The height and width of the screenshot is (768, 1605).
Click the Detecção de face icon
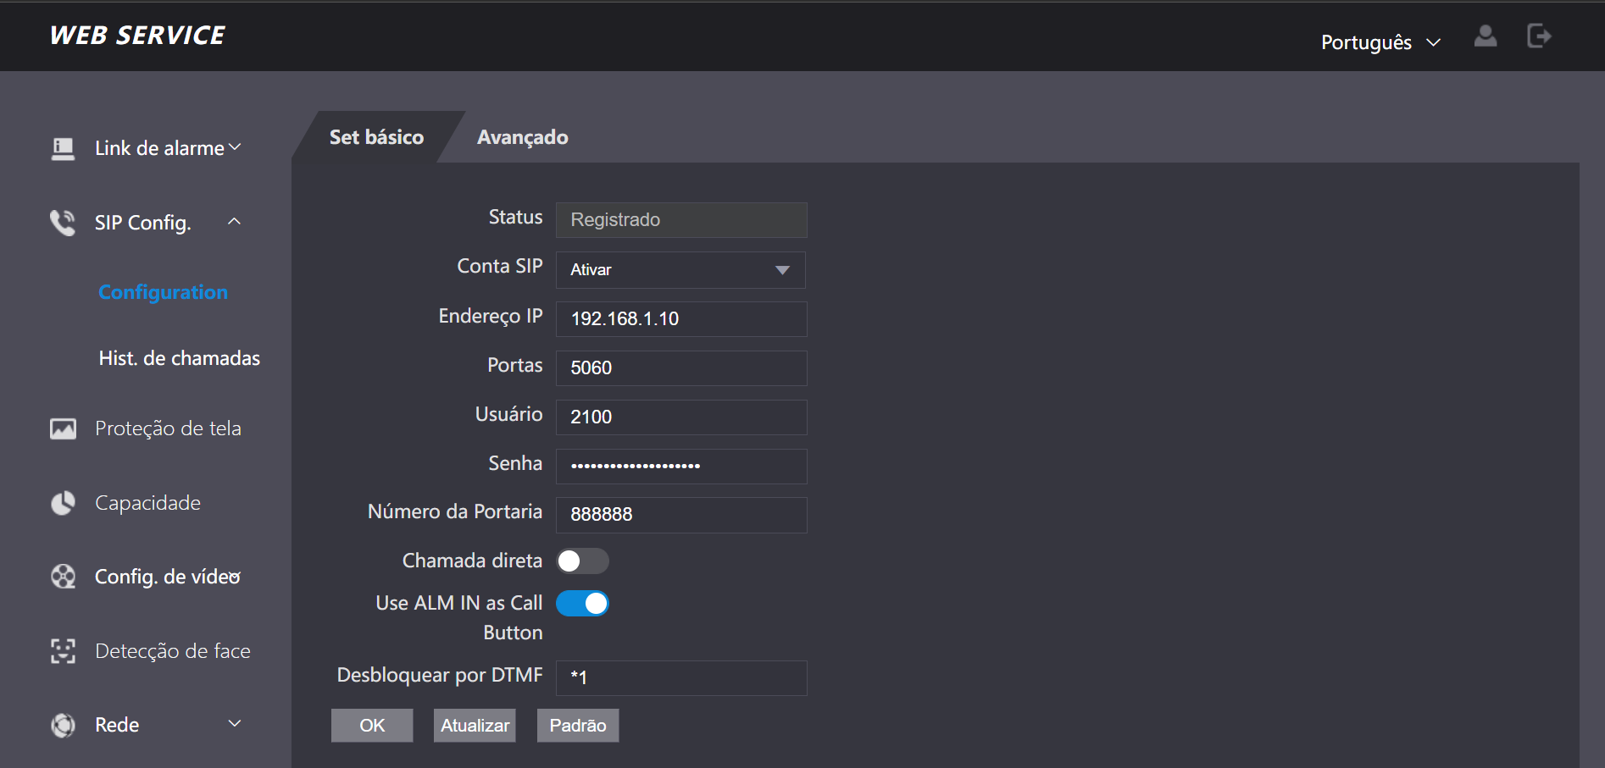63,651
